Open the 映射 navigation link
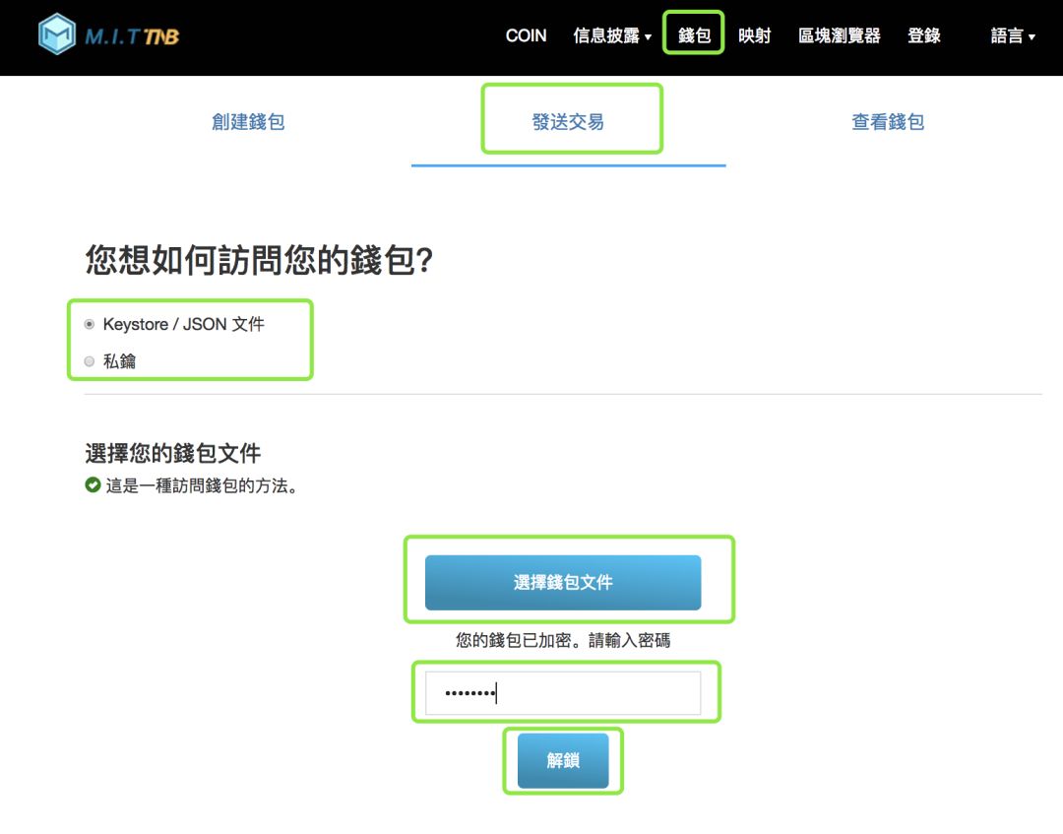This screenshot has height=834, width=1063. [x=754, y=35]
